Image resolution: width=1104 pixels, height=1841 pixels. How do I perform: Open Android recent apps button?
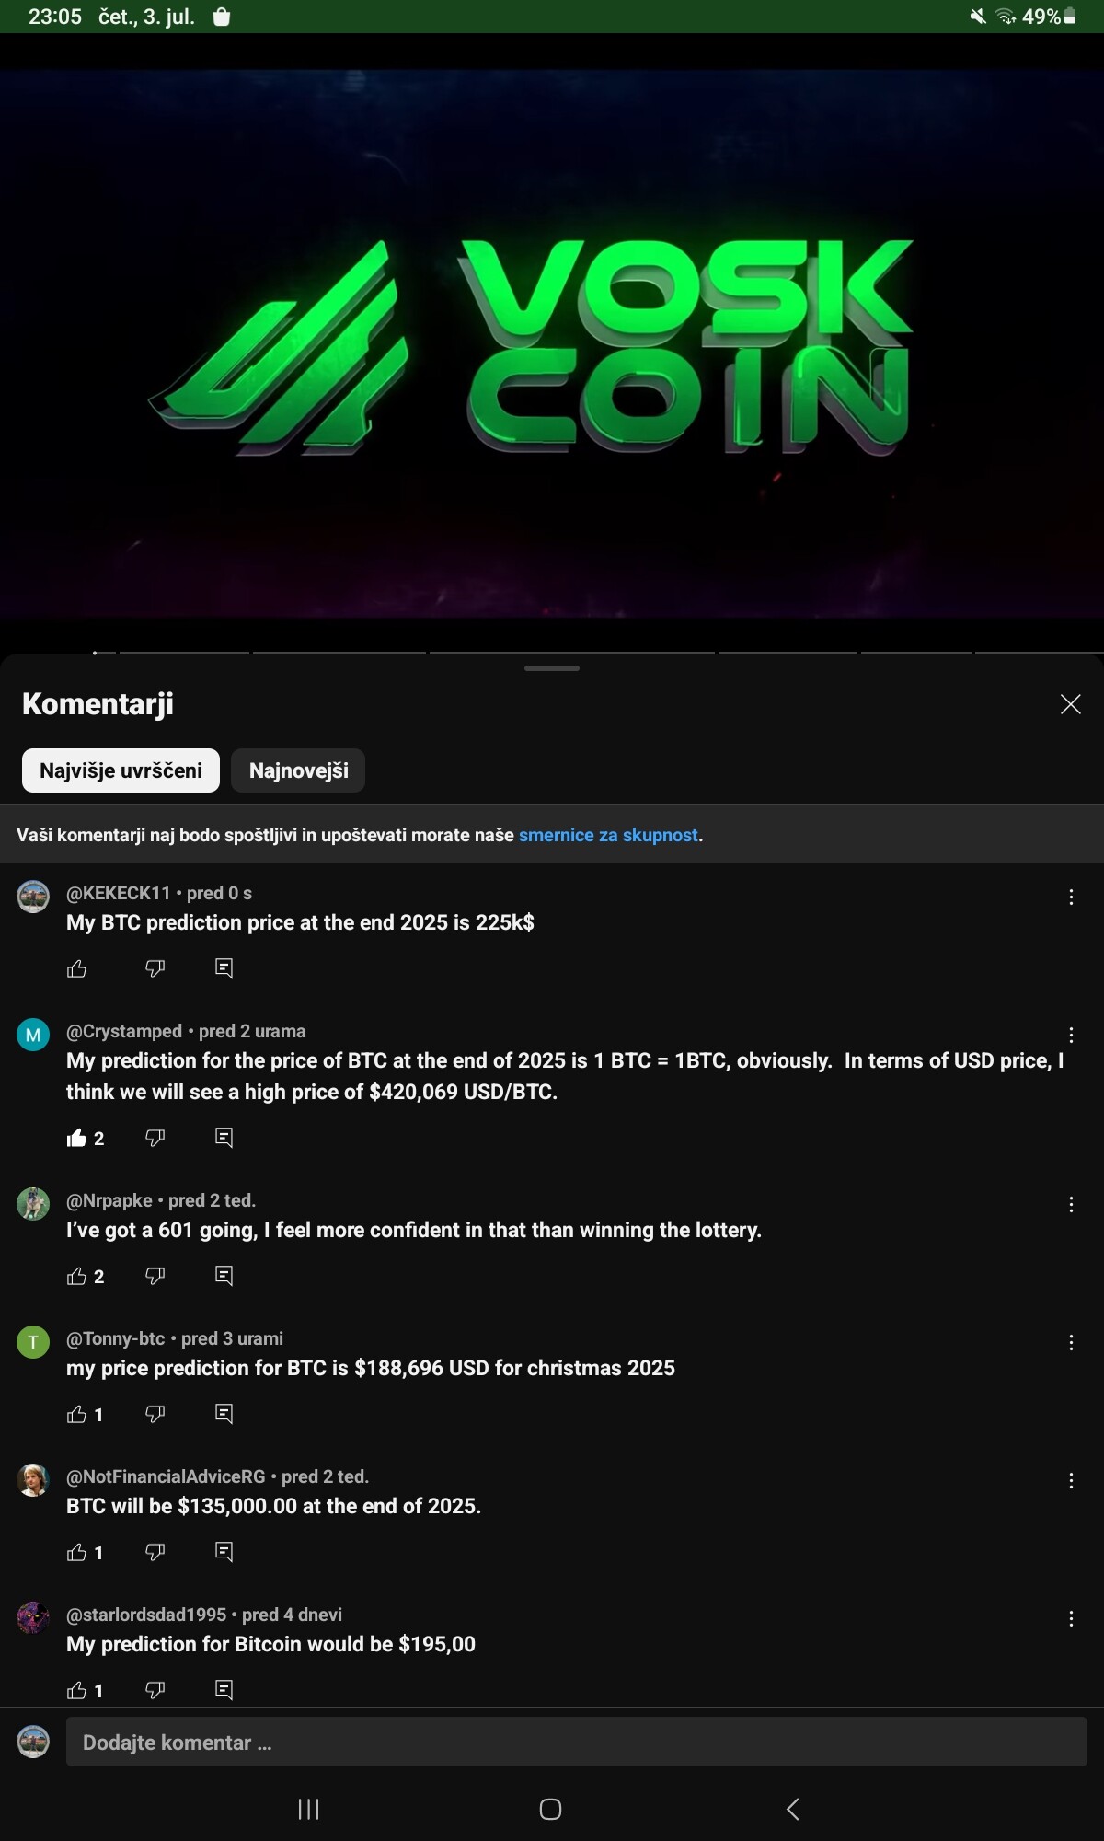(309, 1809)
